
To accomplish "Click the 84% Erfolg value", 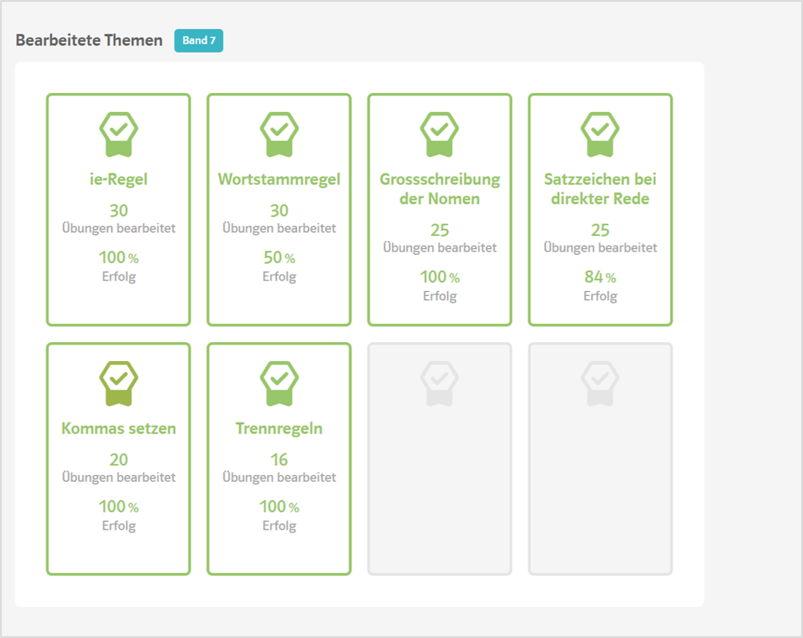I will (x=600, y=277).
